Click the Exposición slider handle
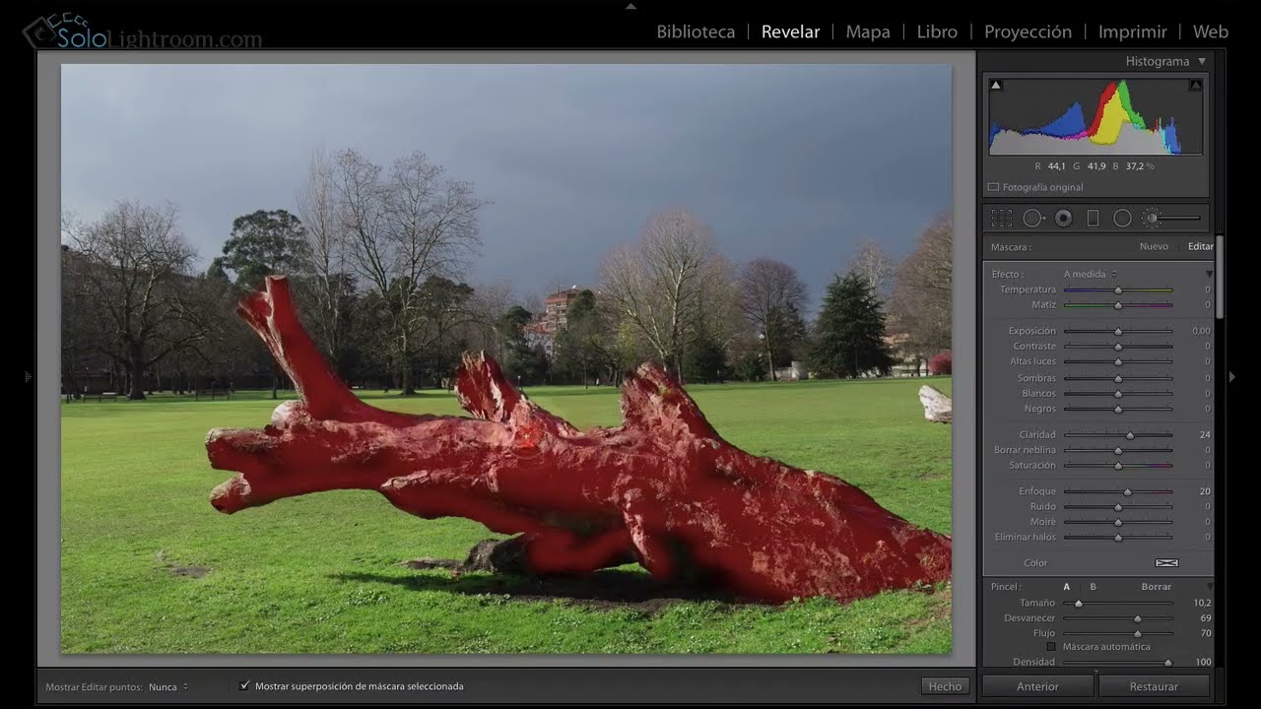 pos(1118,332)
